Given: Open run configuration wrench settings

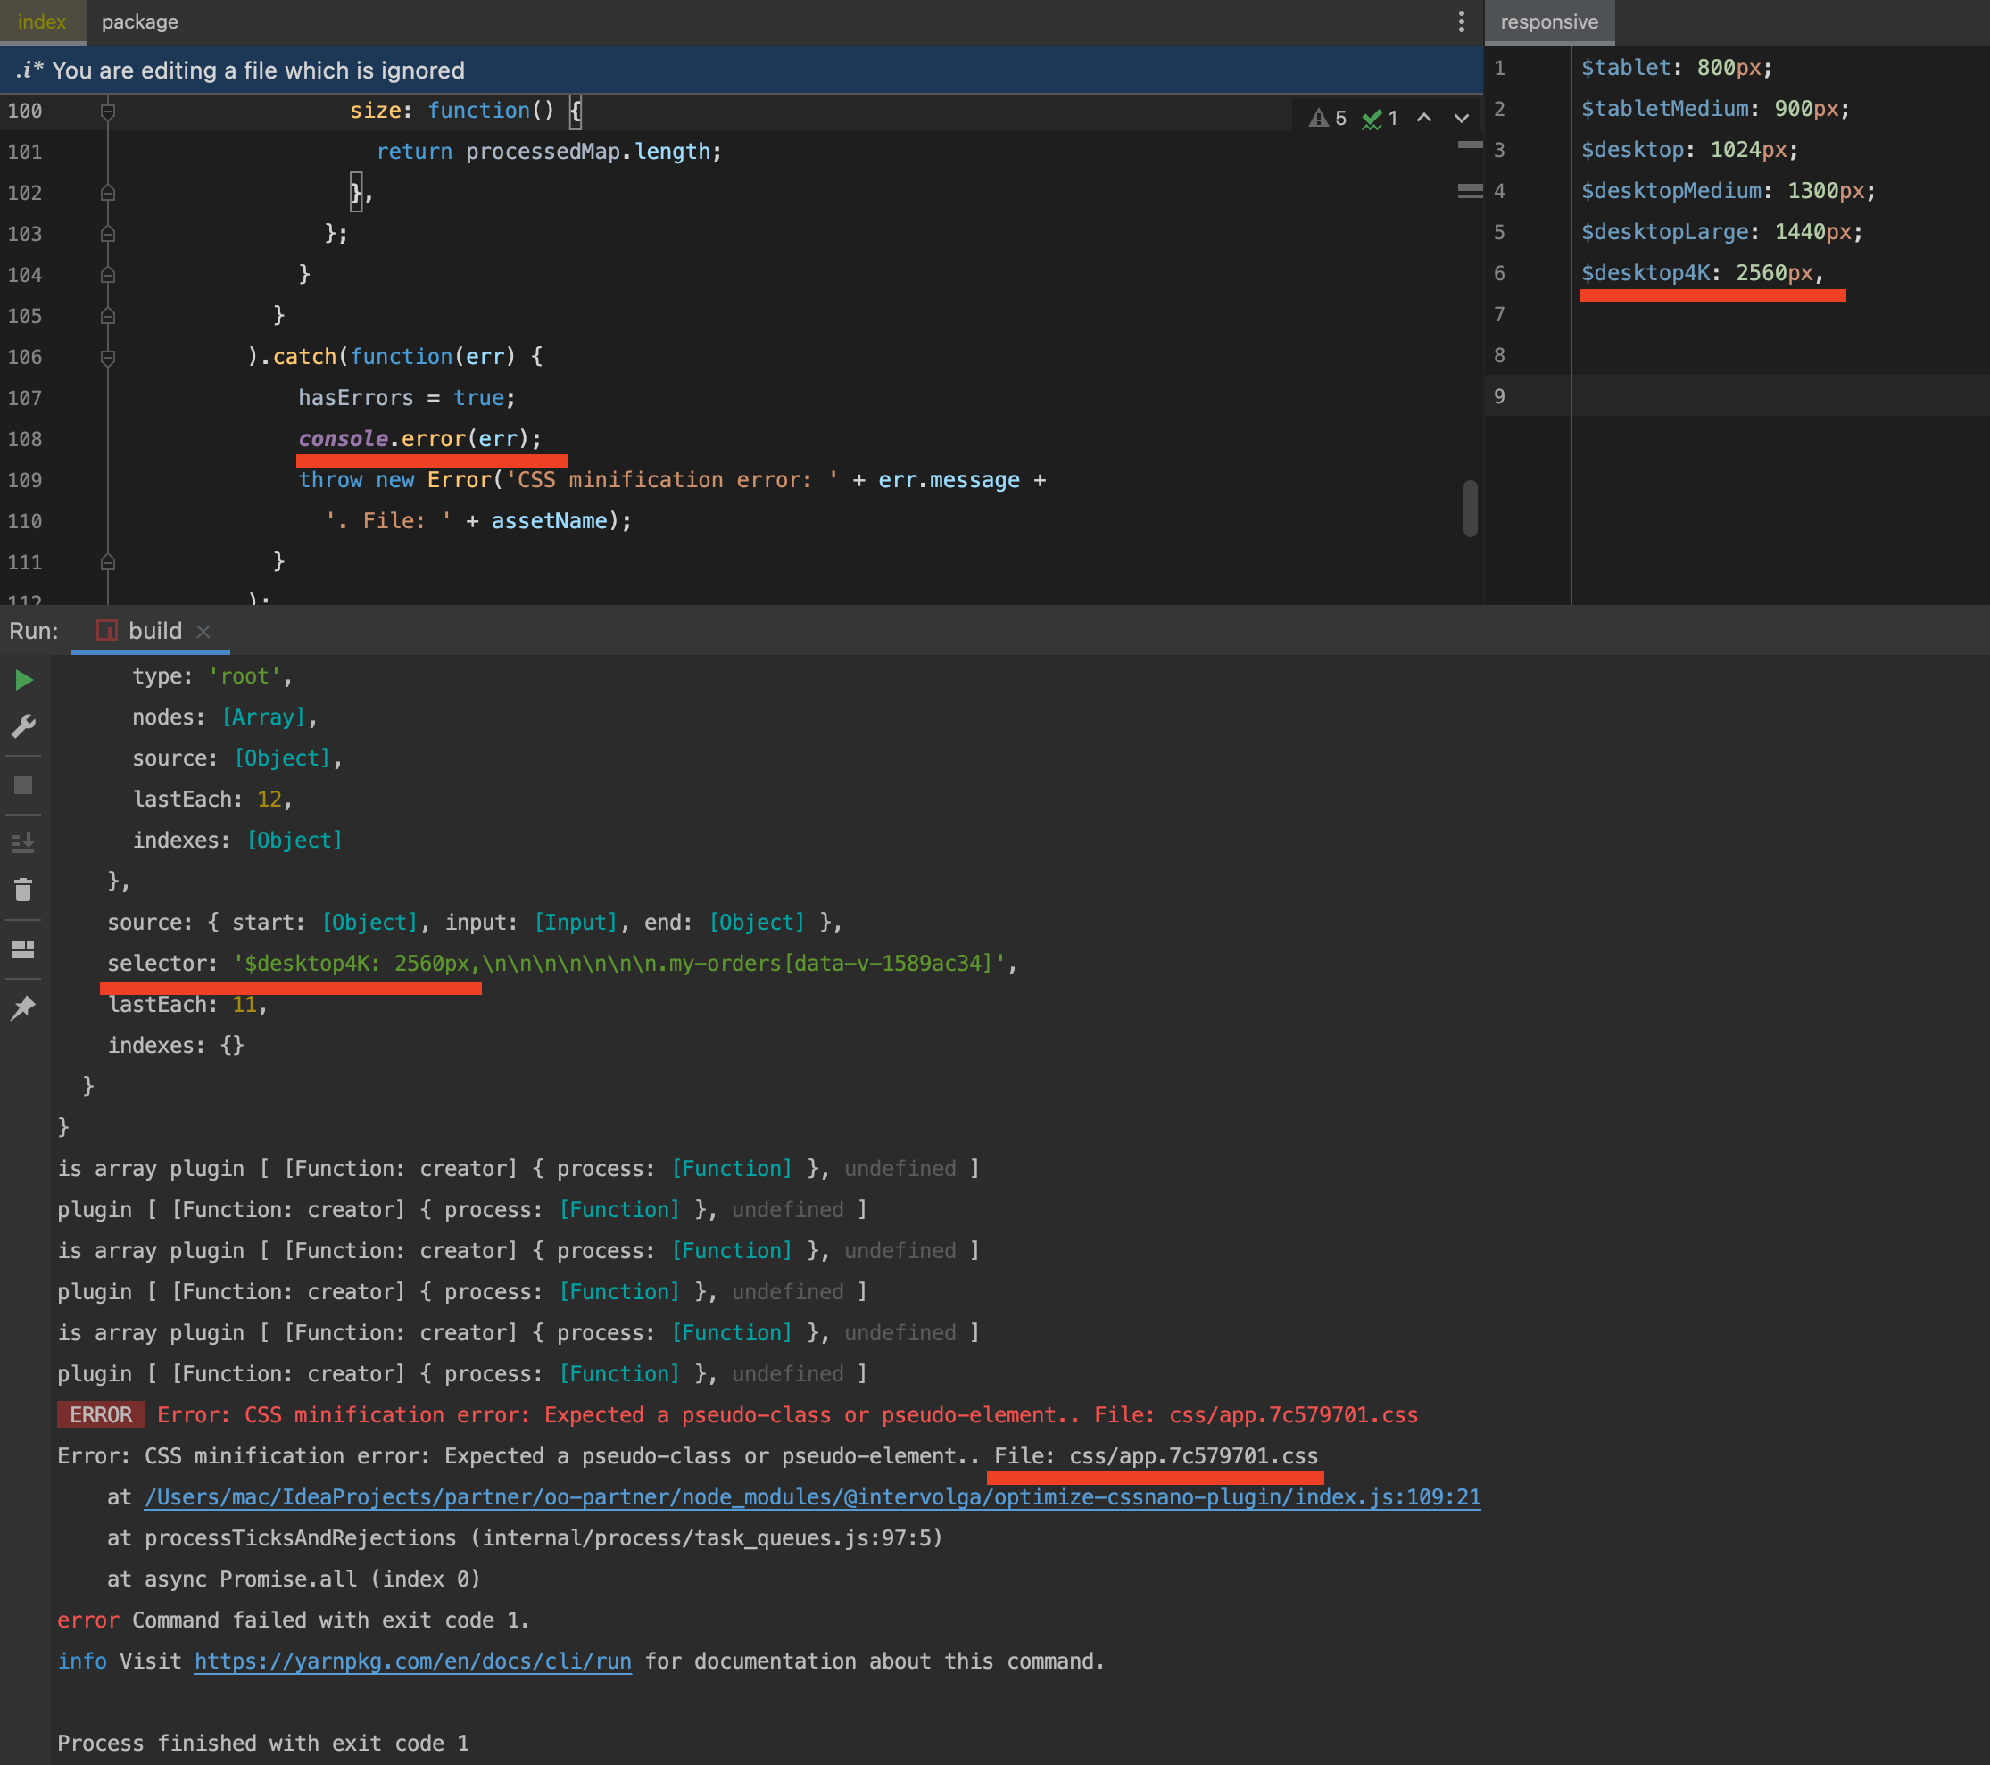Looking at the screenshot, I should pos(23,726).
